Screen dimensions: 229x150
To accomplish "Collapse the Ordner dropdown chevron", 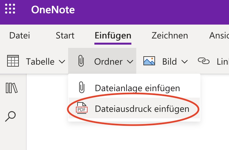I will (130, 61).
